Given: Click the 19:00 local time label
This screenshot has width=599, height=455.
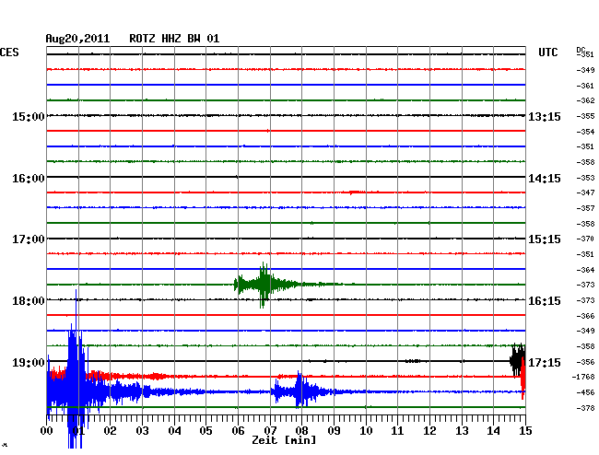Looking at the screenshot, I should click(x=29, y=362).
